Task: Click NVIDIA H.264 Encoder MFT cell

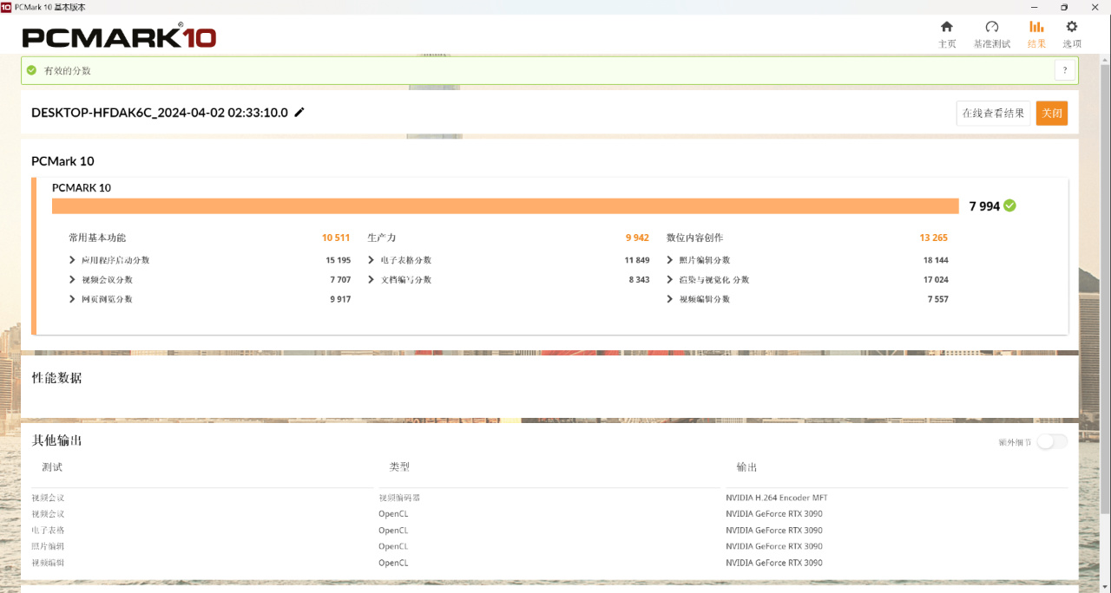Action: [775, 498]
